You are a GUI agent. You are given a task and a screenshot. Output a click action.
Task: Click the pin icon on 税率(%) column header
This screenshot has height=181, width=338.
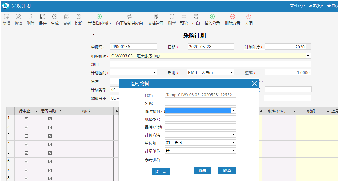tap(294, 111)
